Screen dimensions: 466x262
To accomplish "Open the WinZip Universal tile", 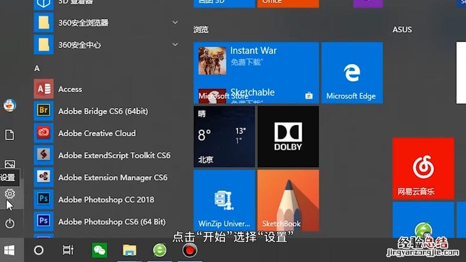I will [224, 200].
